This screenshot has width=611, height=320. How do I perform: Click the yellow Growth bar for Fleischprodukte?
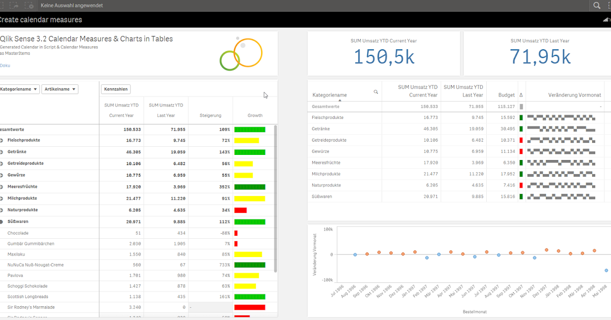coord(247,140)
